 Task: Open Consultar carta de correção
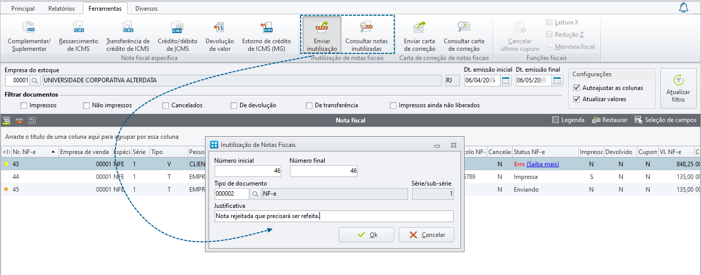pyautogui.click(x=464, y=36)
